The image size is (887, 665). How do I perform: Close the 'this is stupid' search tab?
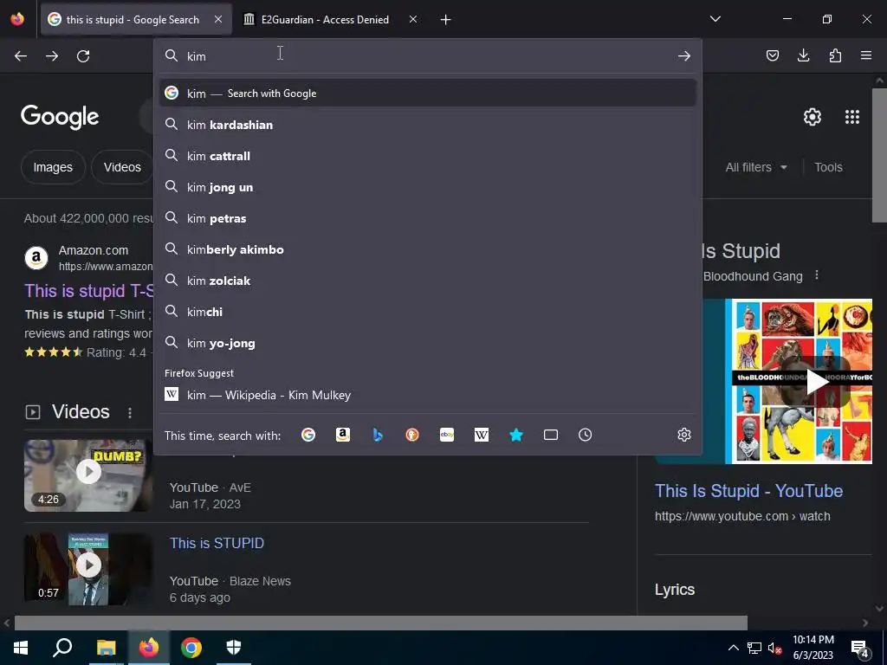point(218,19)
